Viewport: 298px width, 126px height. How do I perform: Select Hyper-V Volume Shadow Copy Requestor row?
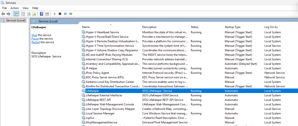click(x=190, y=50)
